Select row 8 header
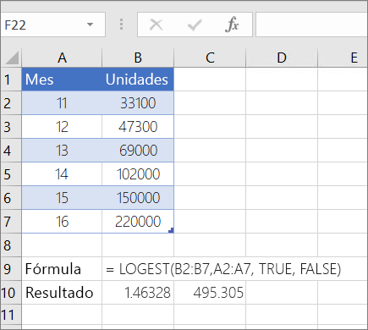Image resolution: width=368 pixels, height=330 pixels. click(11, 245)
